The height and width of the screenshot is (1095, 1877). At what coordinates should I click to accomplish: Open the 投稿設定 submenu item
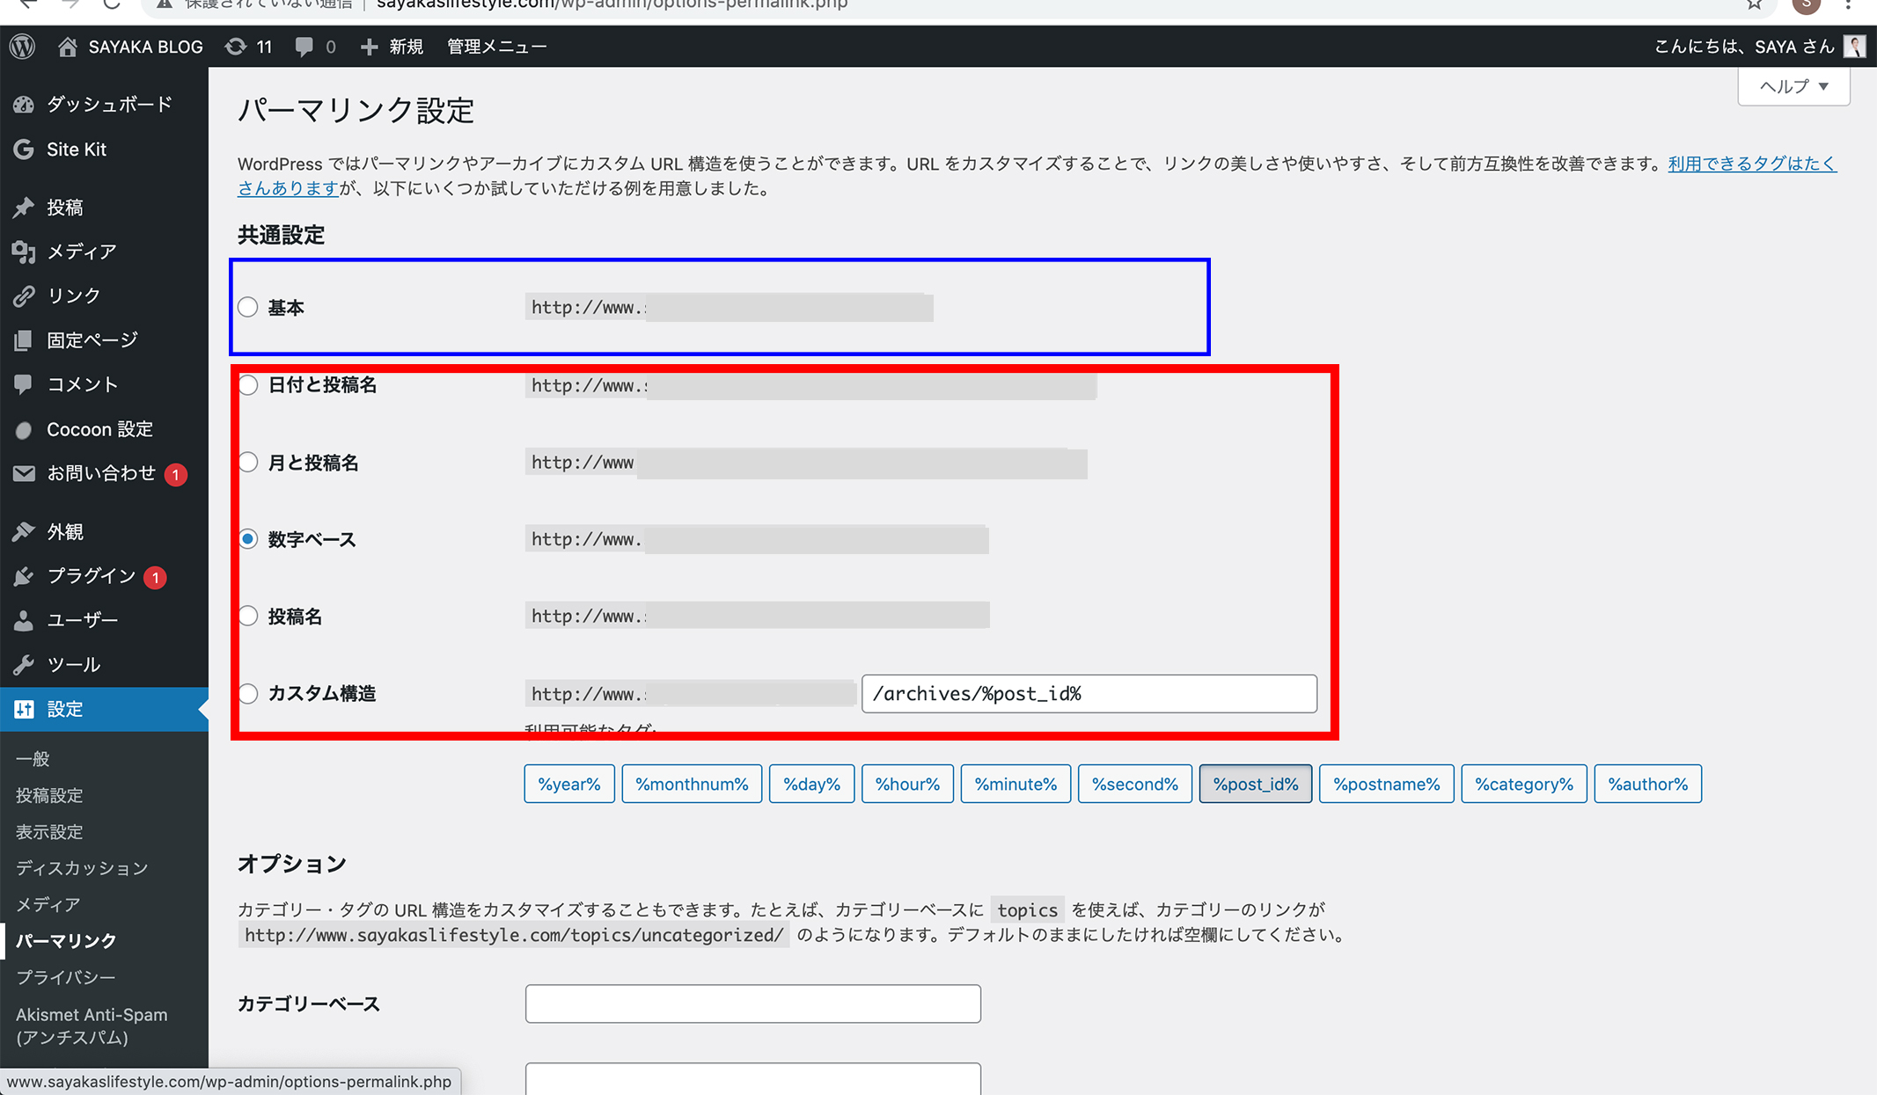click(49, 795)
